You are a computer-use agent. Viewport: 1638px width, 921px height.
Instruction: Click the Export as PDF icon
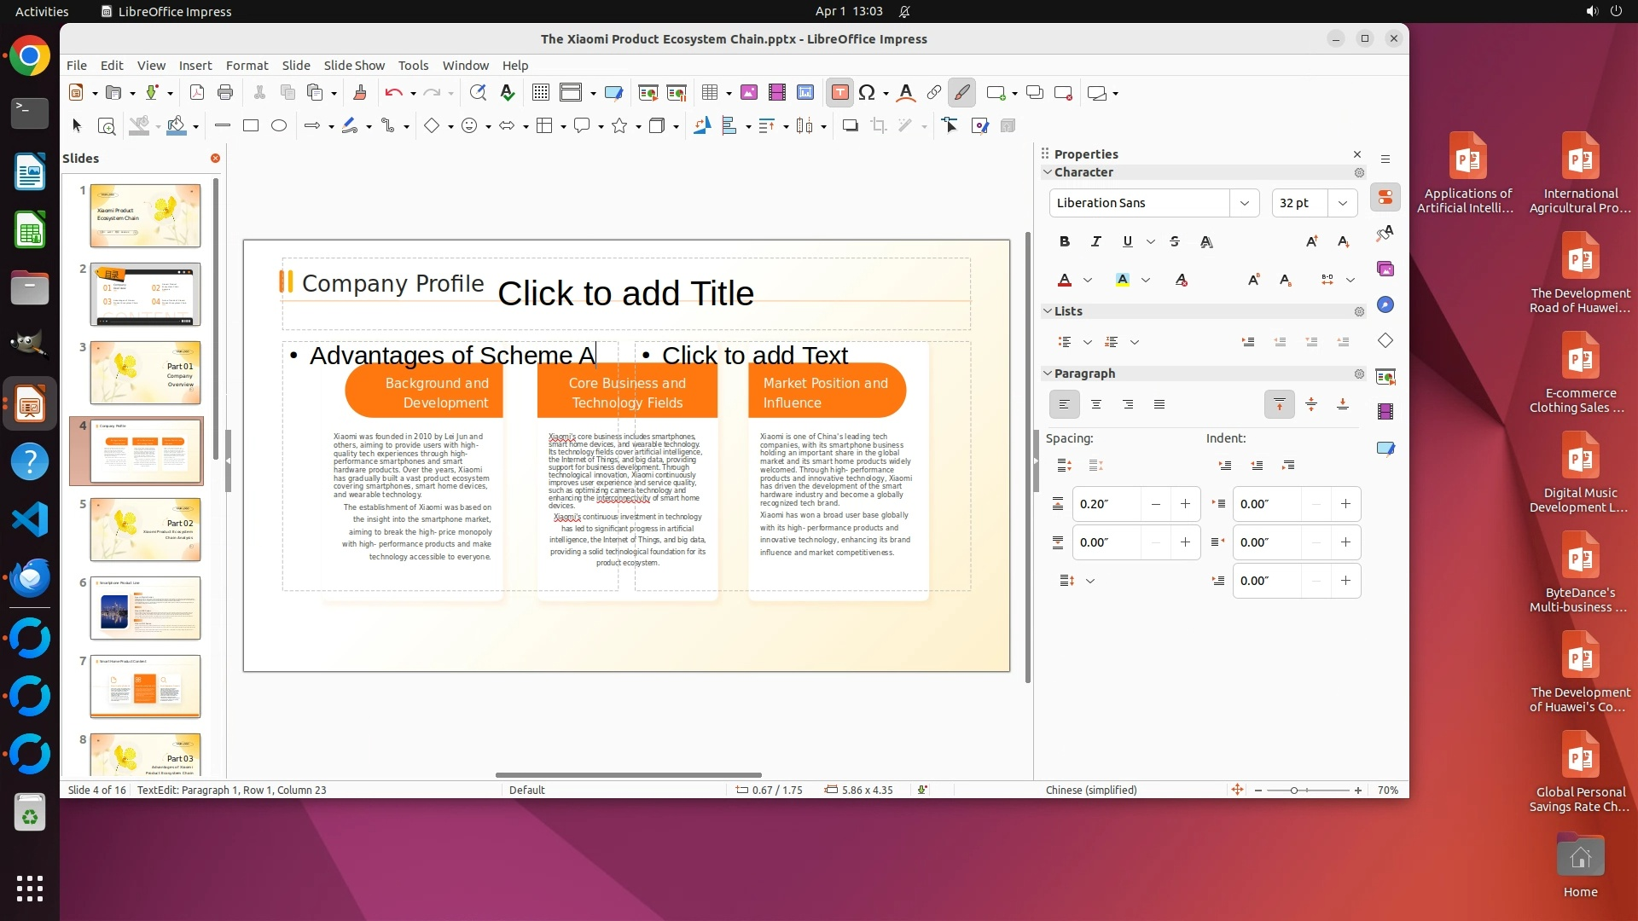click(x=197, y=93)
